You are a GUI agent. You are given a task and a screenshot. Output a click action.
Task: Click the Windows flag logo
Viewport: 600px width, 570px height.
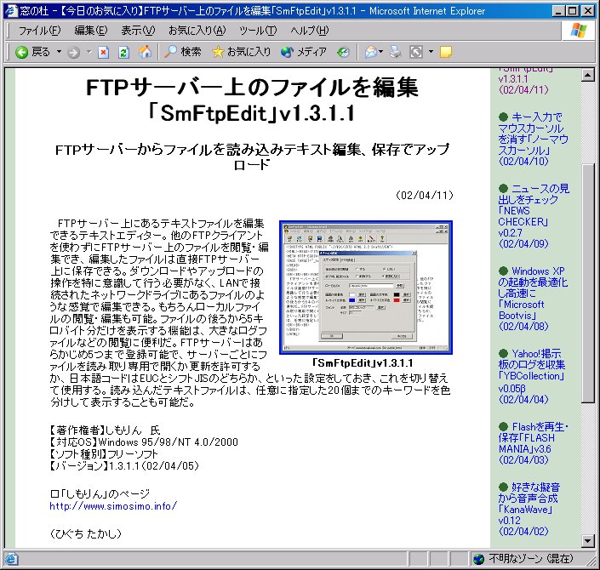(x=578, y=31)
